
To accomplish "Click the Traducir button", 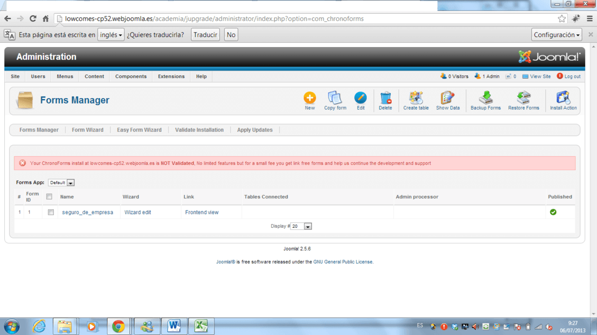I will click(x=205, y=35).
